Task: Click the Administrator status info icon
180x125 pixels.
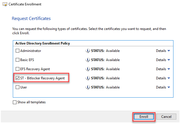Action: click(88, 51)
